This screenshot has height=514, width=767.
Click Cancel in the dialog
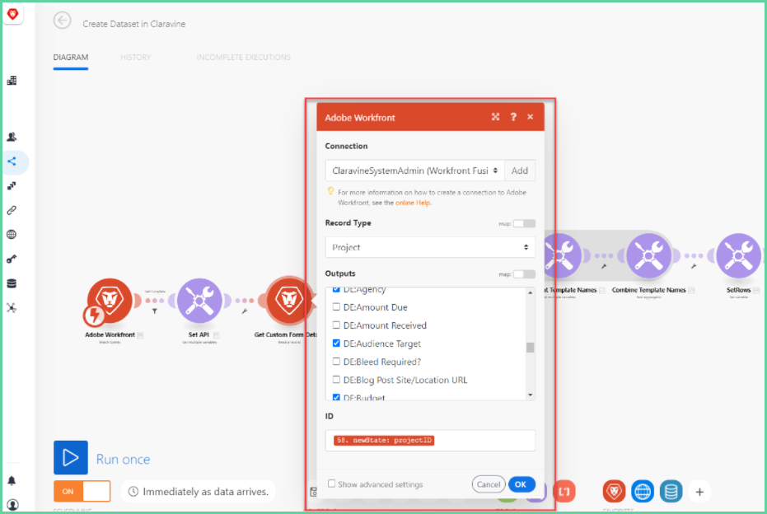489,484
